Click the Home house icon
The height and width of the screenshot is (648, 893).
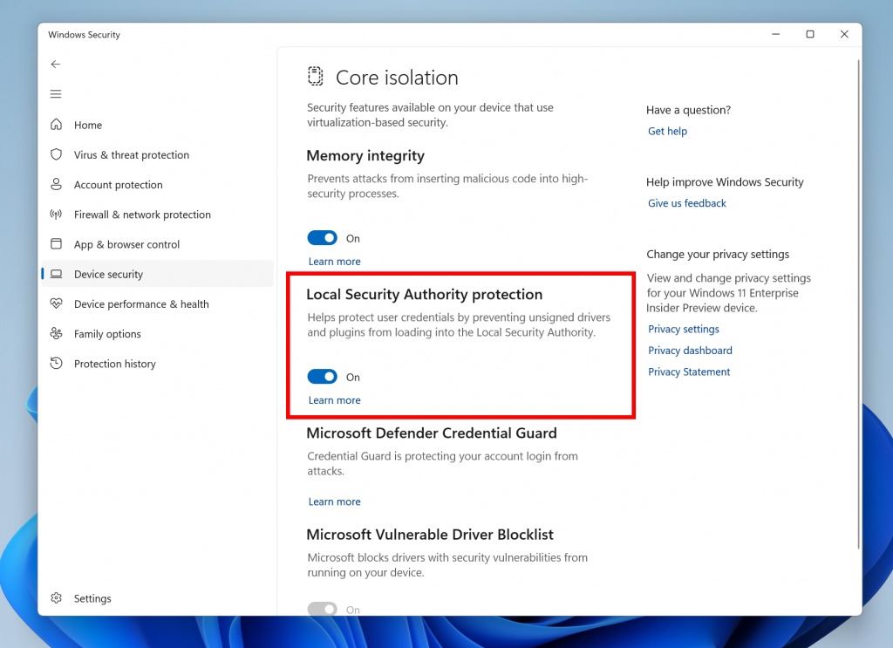[x=57, y=125]
